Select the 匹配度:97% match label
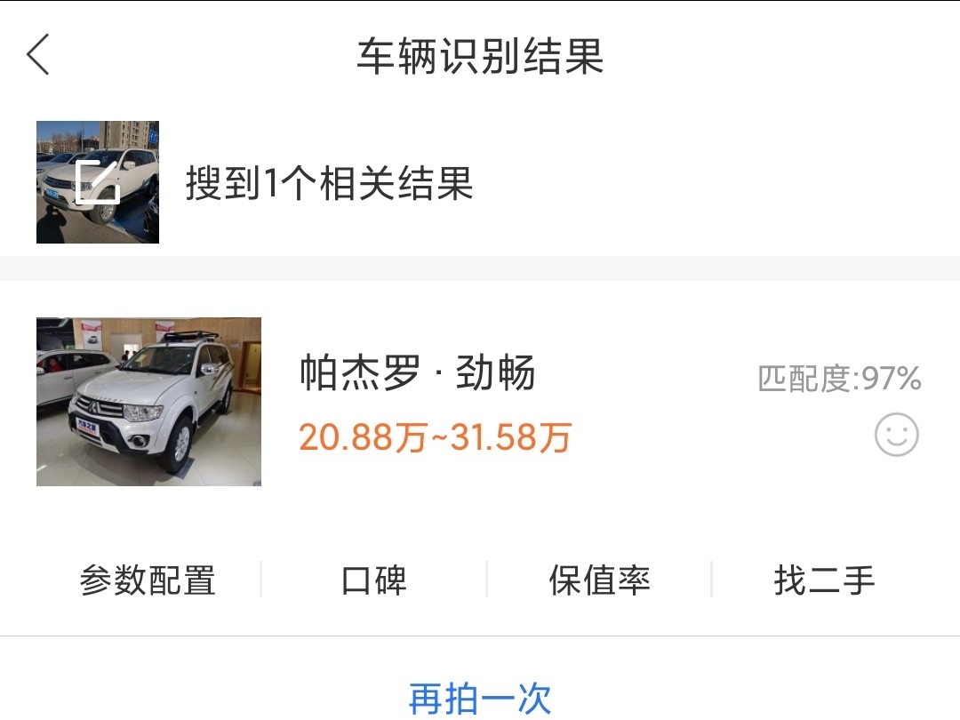 839,379
